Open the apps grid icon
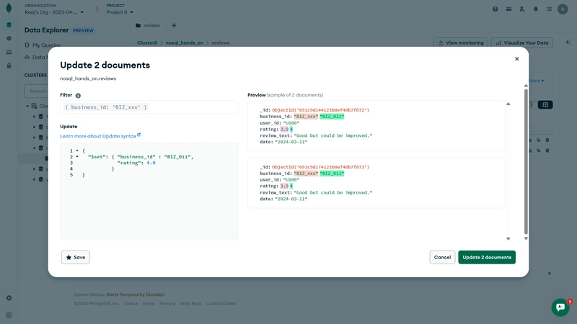 (549, 9)
